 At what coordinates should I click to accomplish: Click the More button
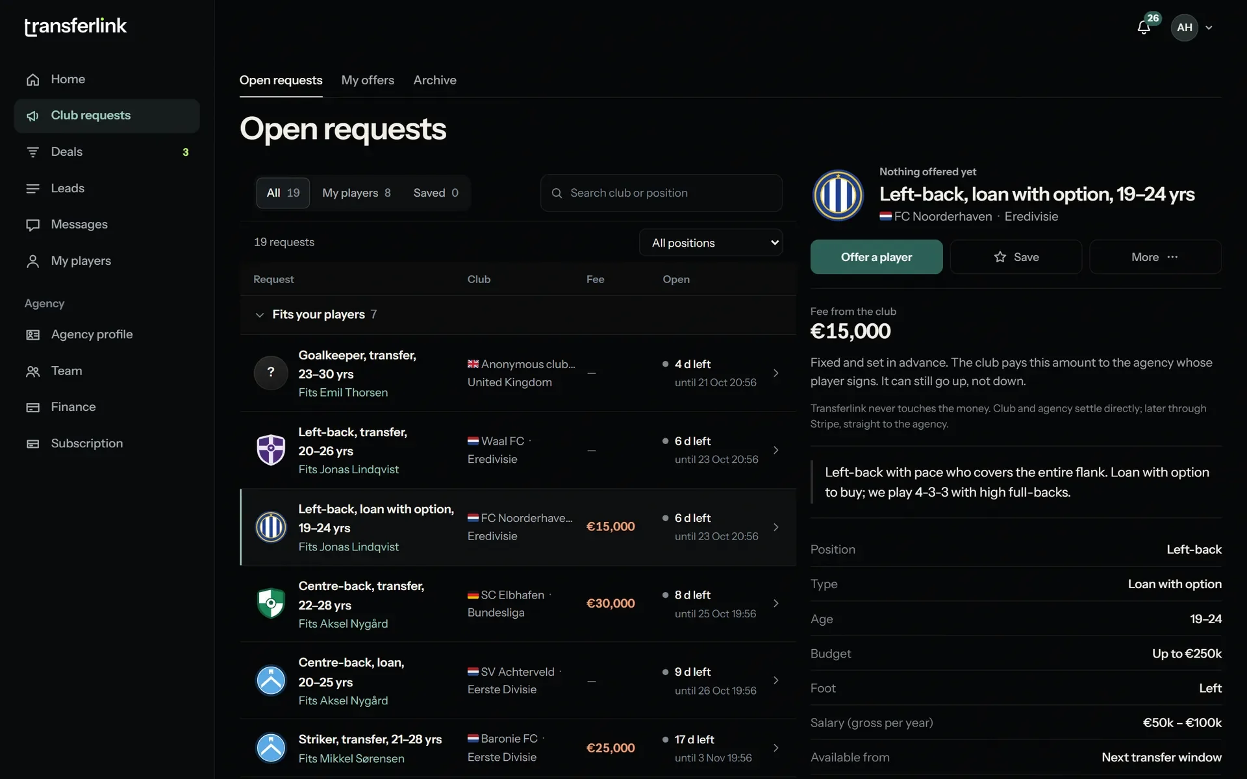coord(1155,257)
